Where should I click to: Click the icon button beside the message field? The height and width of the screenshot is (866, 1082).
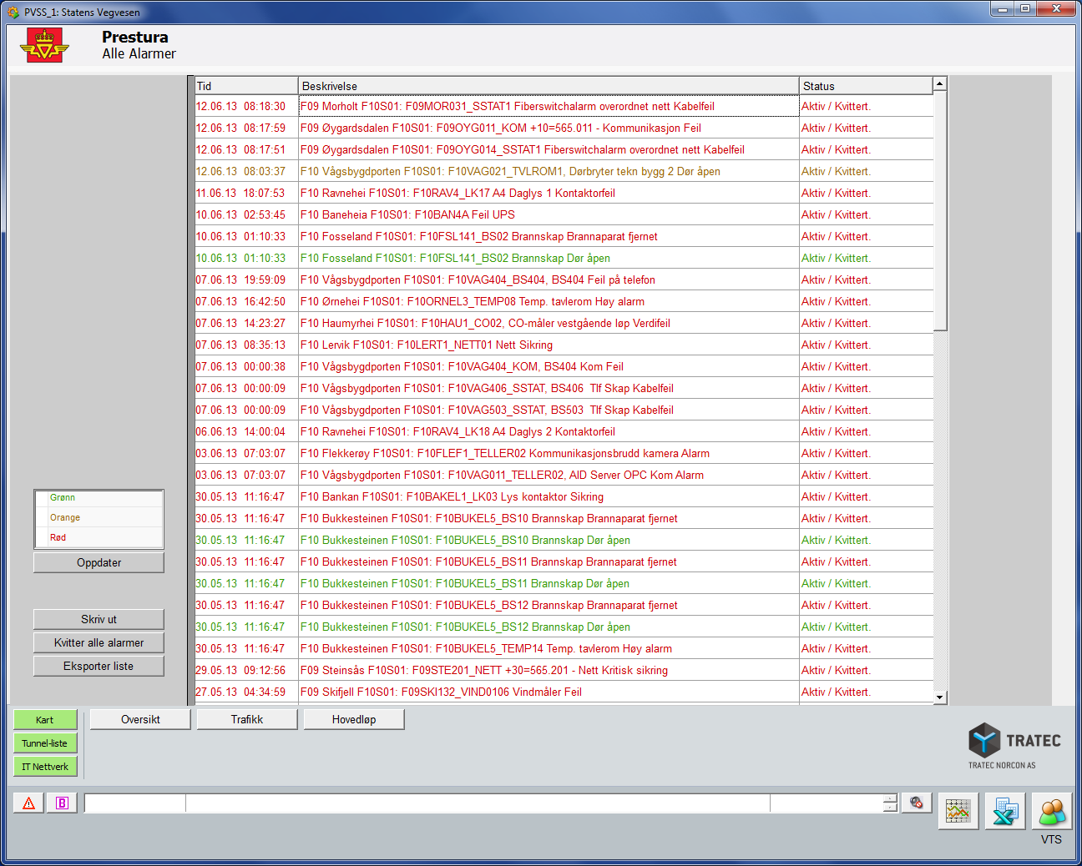[917, 803]
